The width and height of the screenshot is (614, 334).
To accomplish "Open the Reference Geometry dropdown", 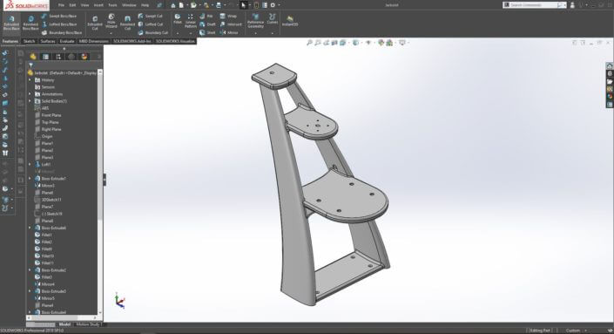I will pyautogui.click(x=255, y=33).
